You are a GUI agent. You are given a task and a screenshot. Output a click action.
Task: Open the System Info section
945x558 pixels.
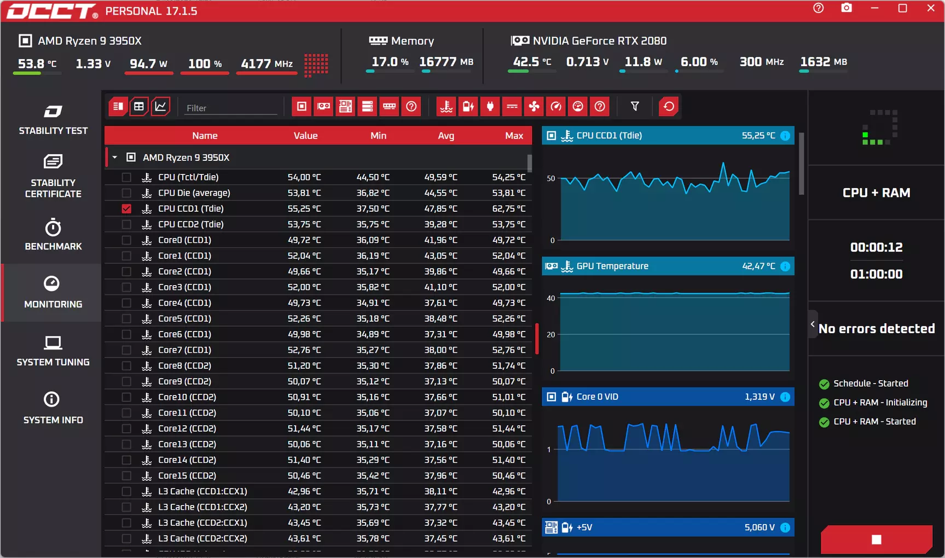pyautogui.click(x=53, y=408)
